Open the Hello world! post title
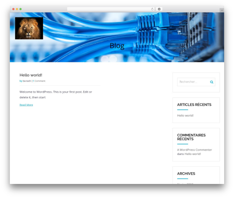The height and width of the screenshot is (198, 234). [x=31, y=75]
